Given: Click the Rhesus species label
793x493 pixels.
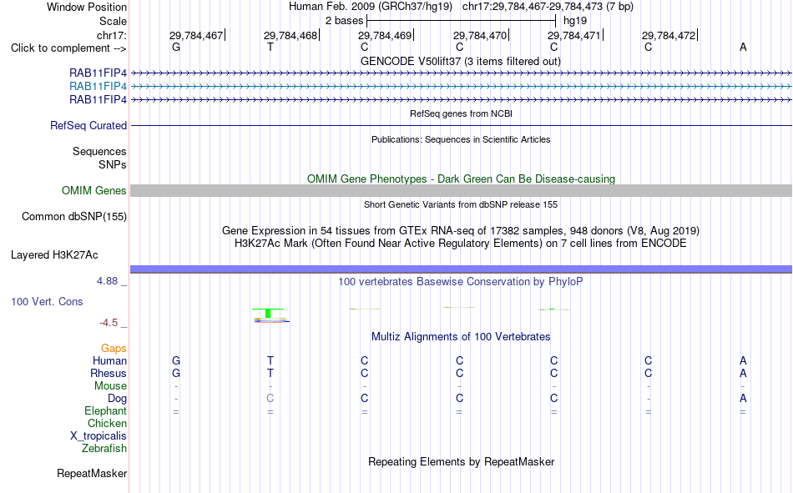Looking at the screenshot, I should pyautogui.click(x=109, y=373).
